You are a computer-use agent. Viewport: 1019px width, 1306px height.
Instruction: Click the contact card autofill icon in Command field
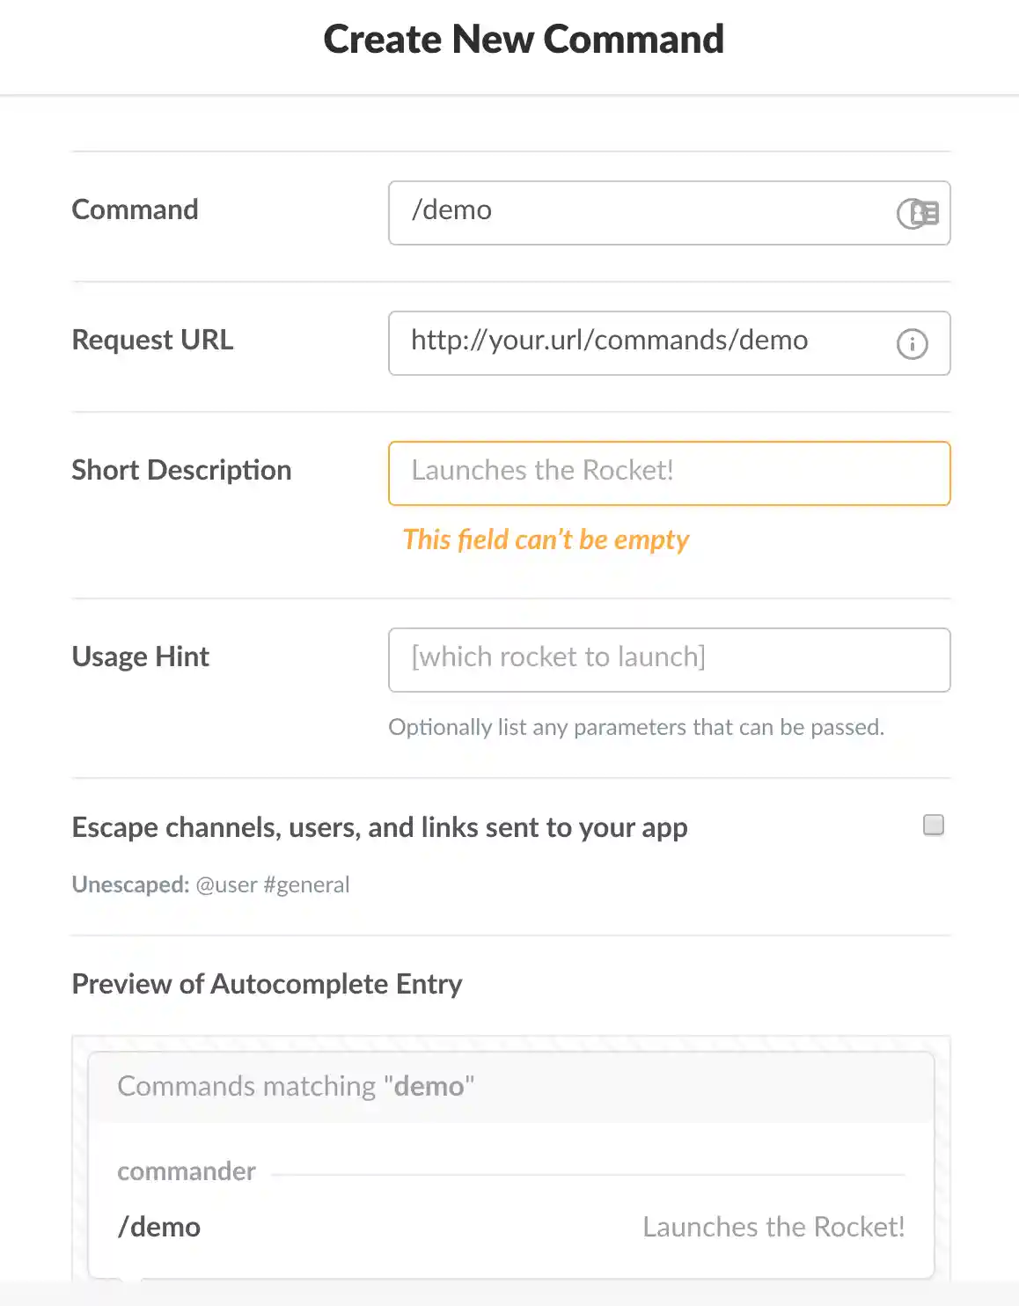click(924, 213)
